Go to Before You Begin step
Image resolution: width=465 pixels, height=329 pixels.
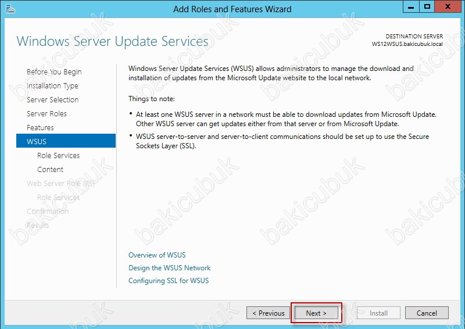[x=54, y=72]
